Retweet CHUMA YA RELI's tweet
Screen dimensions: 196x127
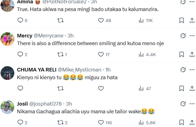coord(60,89)
